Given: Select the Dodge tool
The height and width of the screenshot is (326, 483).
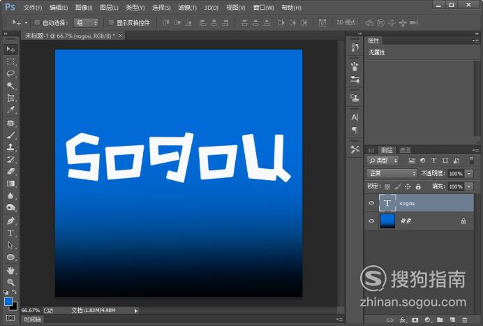Looking at the screenshot, I should [10, 208].
